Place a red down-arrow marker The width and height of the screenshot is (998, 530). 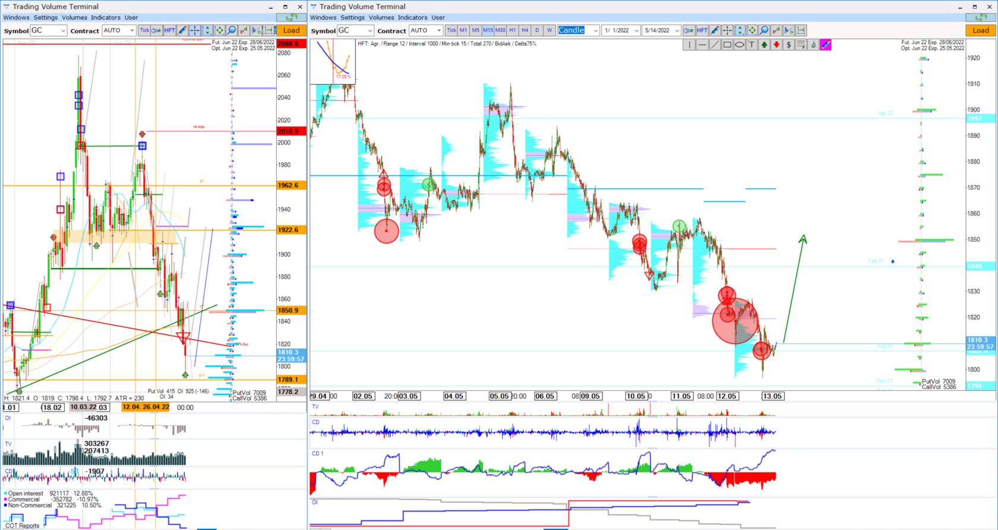pyautogui.click(x=776, y=45)
